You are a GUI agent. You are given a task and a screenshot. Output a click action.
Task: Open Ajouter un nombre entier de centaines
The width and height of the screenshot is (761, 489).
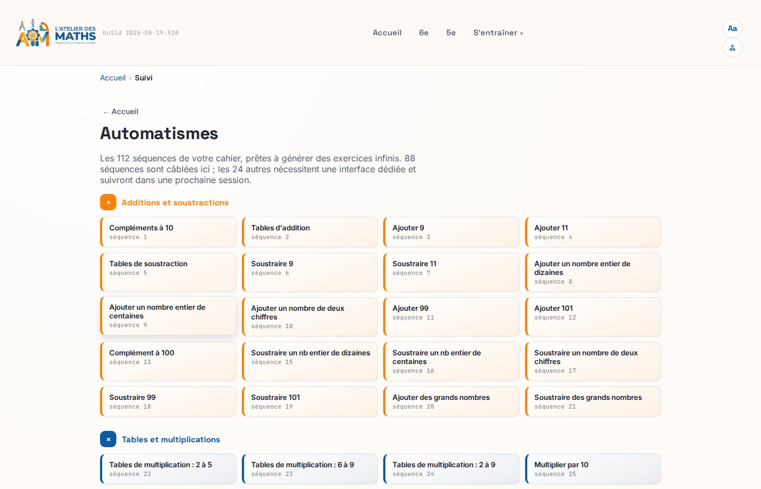168,316
